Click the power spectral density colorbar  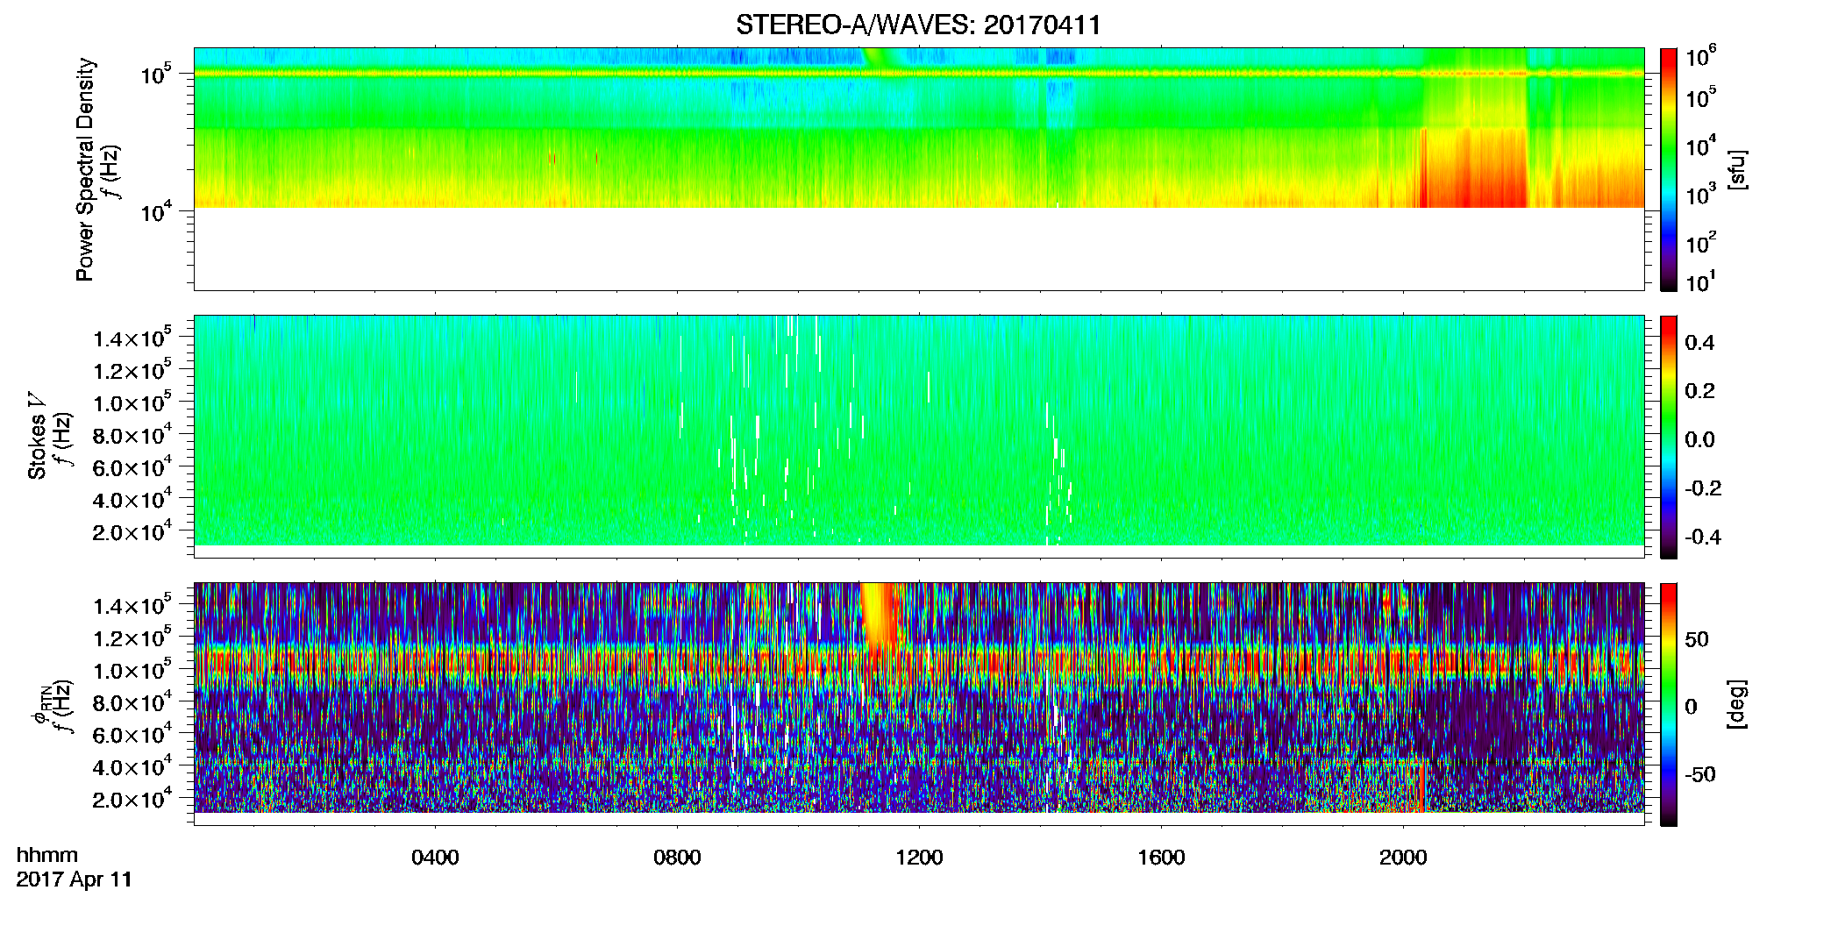(1669, 169)
